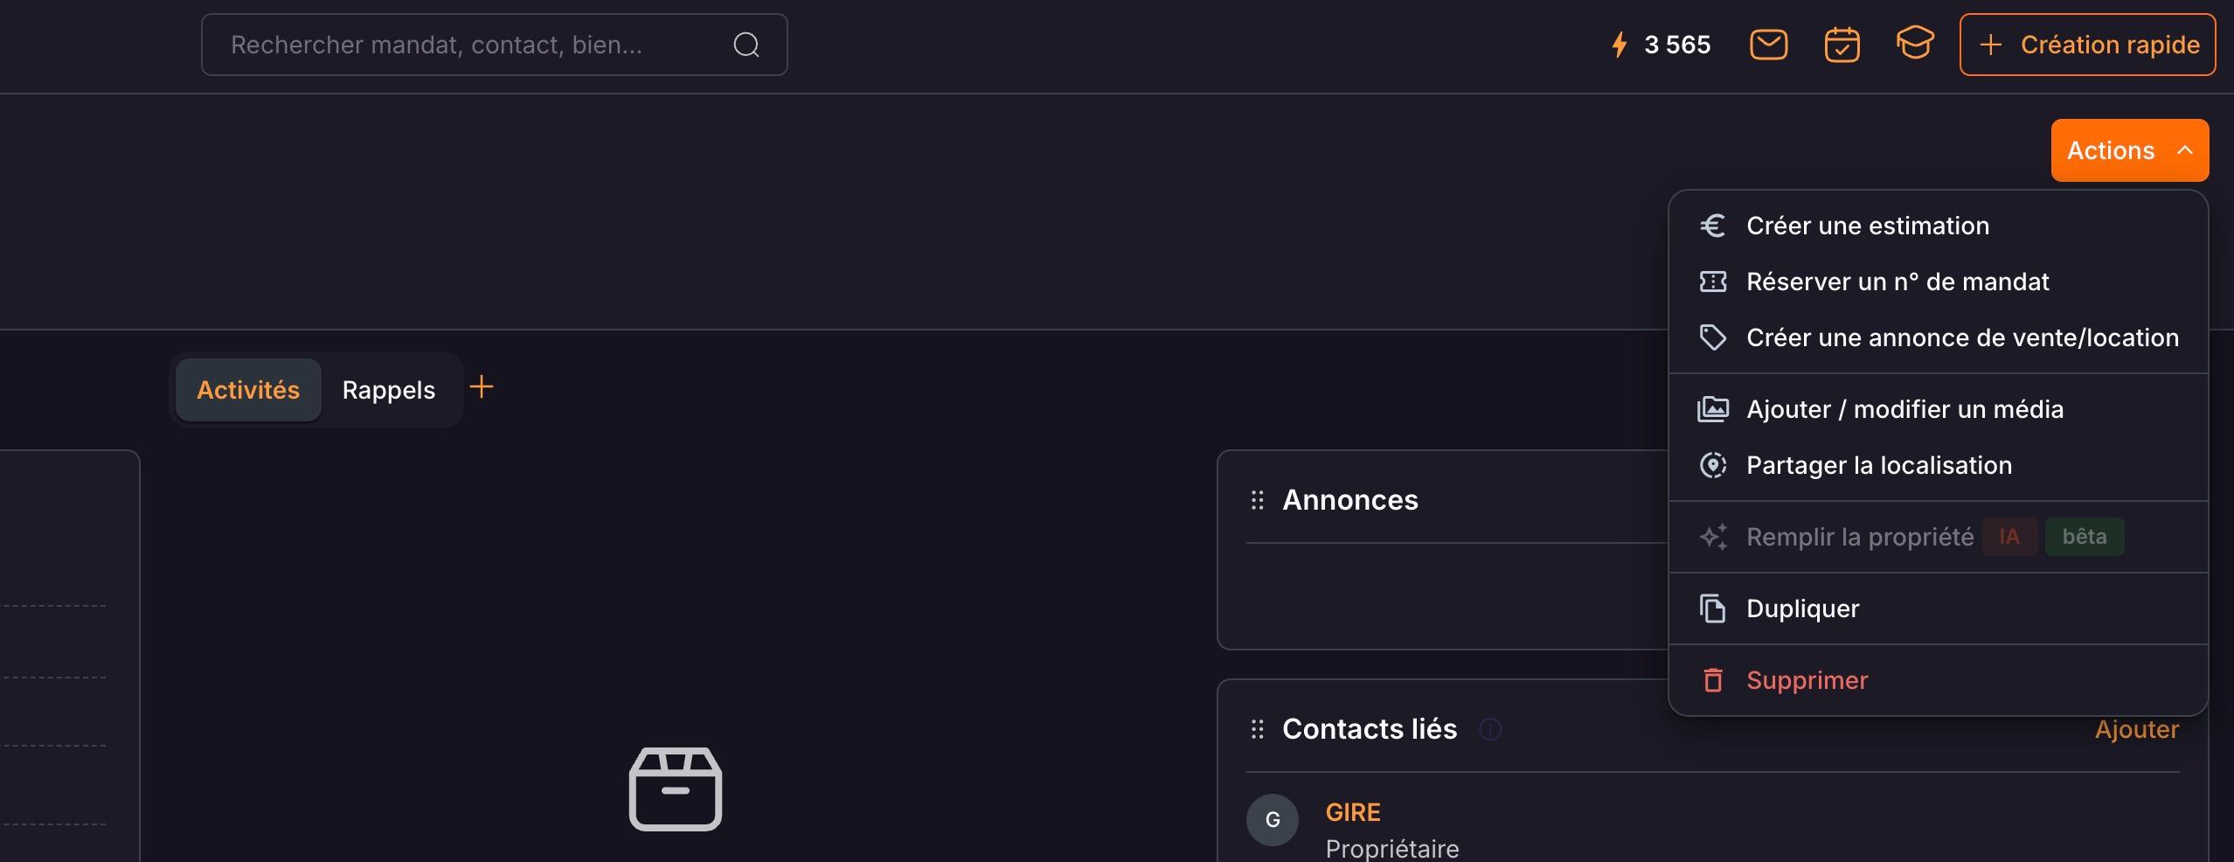The height and width of the screenshot is (862, 2234).
Task: Switch to the Rappels tab
Action: [388, 390]
